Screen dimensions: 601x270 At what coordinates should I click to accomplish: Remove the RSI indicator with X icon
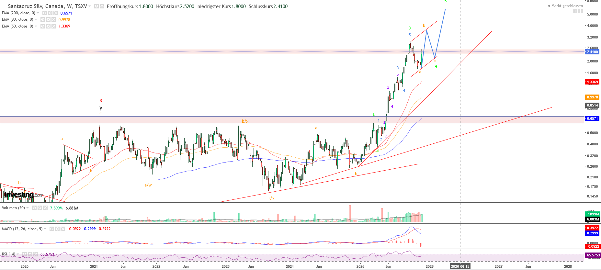35,254
